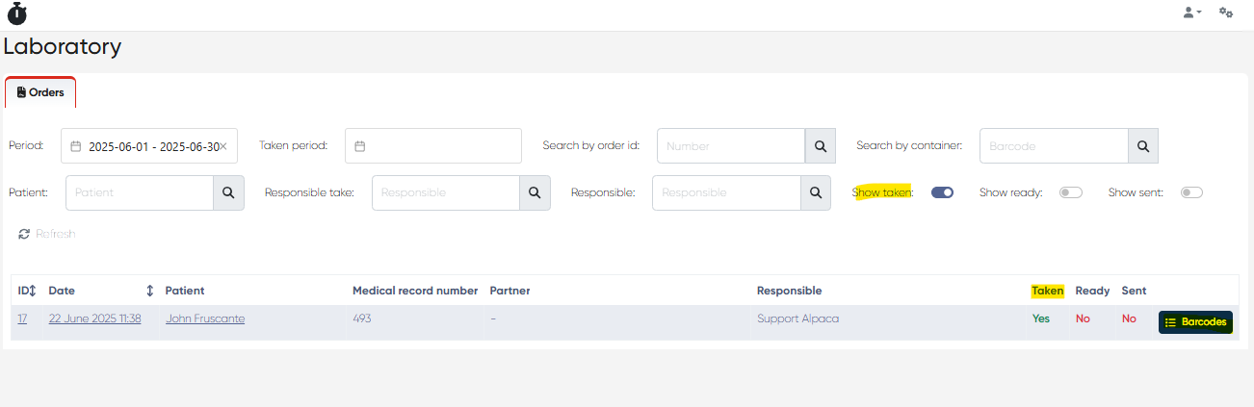The width and height of the screenshot is (1254, 407).
Task: Click search icon for order id
Action: [x=820, y=146]
